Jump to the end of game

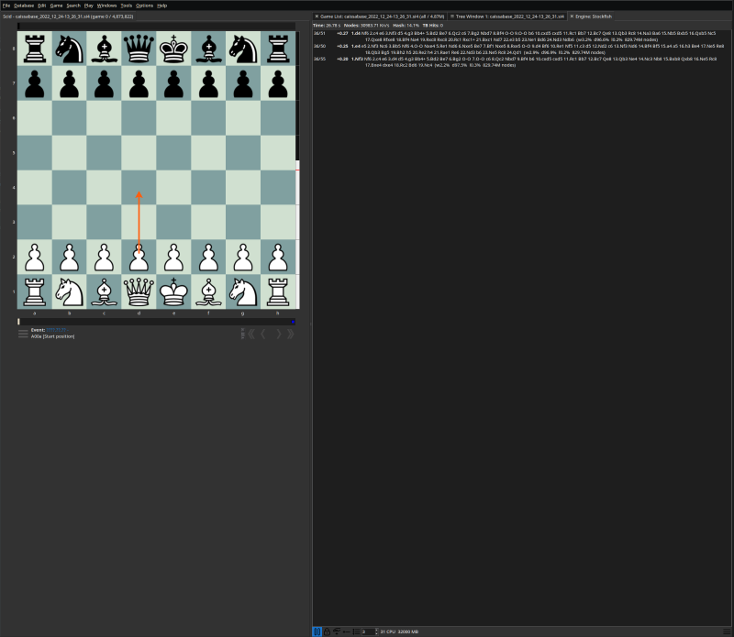point(291,334)
